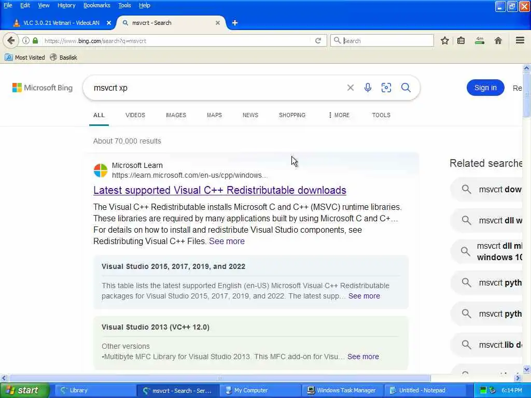Viewport: 531px width, 398px height.
Task: Select the VIDEOS search tab
Action: [x=135, y=115]
